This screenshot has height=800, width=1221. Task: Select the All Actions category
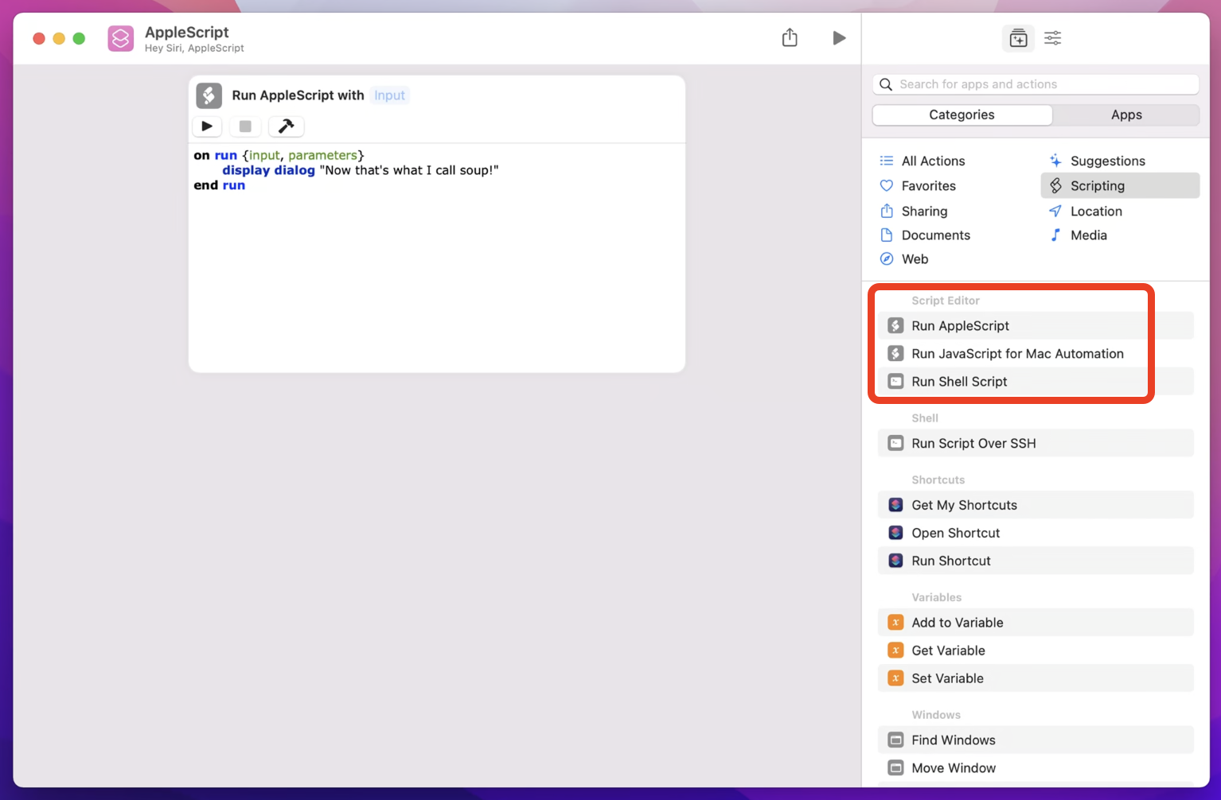click(933, 161)
